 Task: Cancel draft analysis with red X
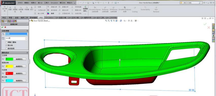pos(5,27)
